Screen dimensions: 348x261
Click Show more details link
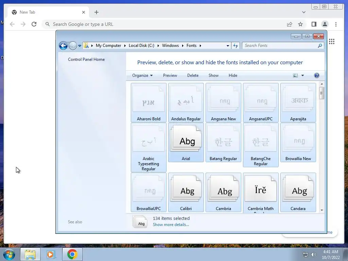(x=171, y=225)
